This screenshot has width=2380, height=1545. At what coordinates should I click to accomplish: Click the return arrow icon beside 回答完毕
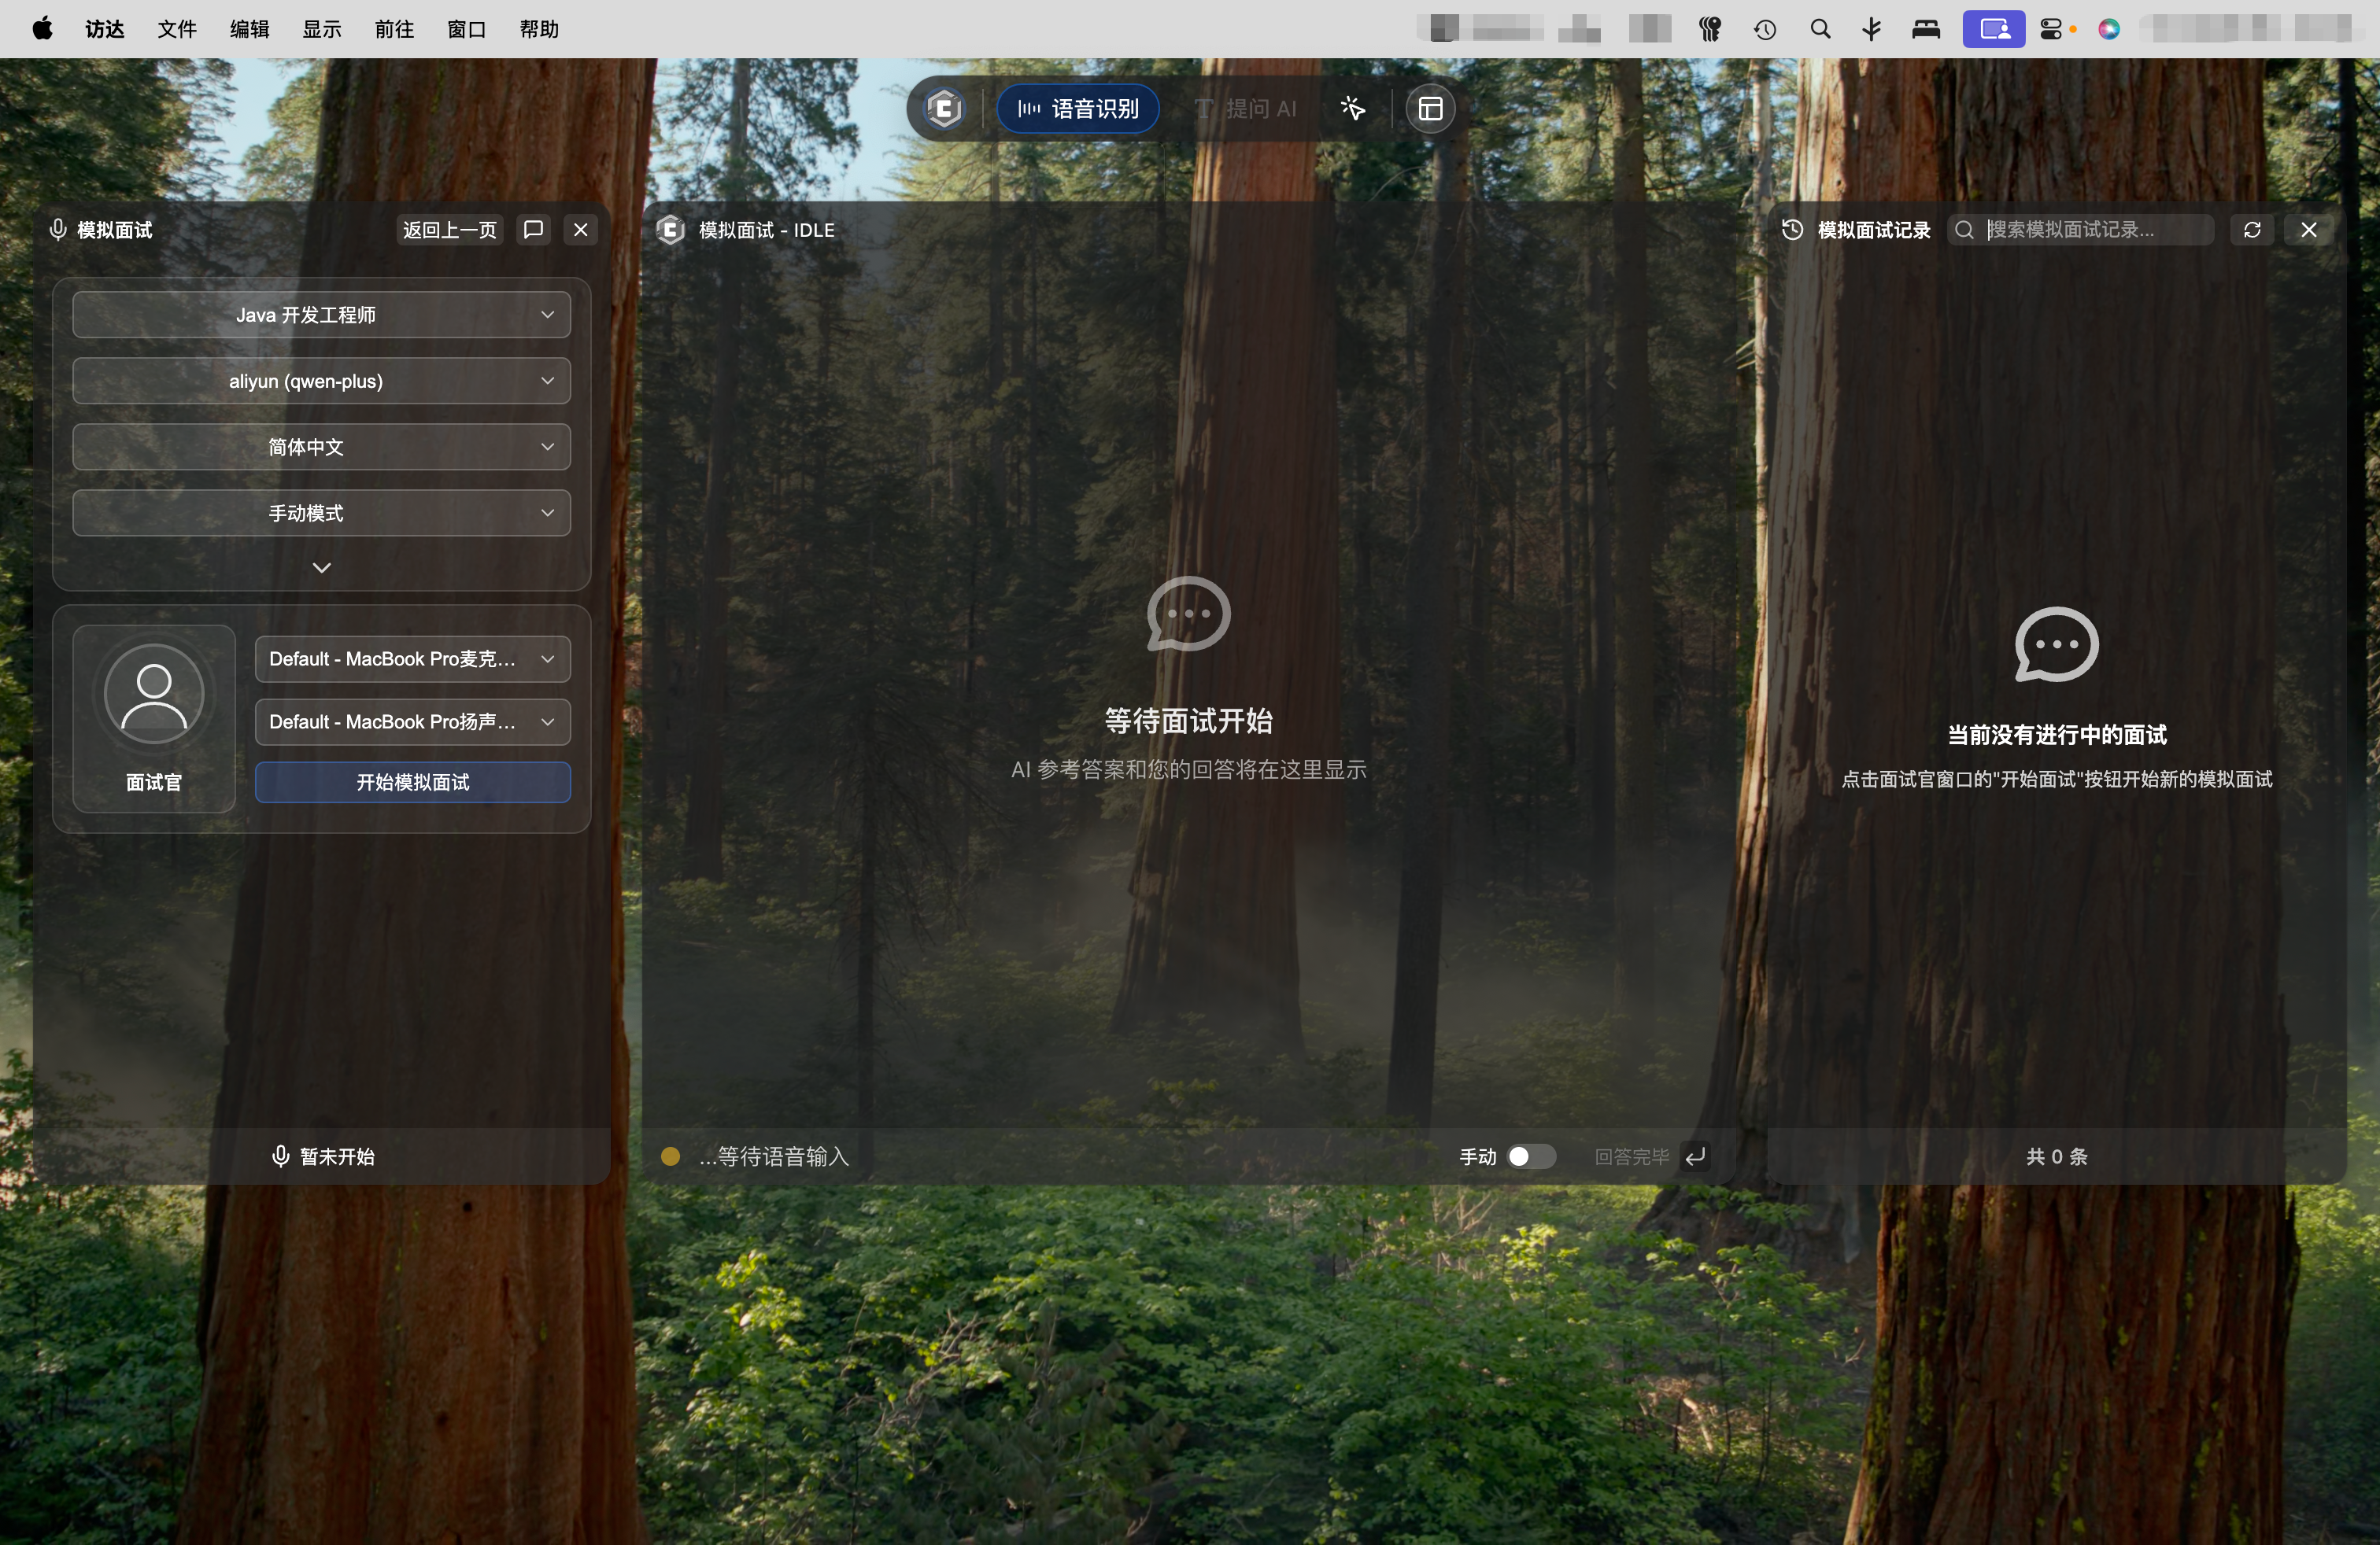click(1696, 1156)
